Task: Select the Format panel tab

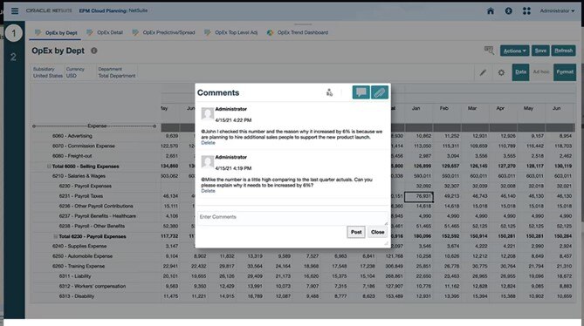Action: 565,72
